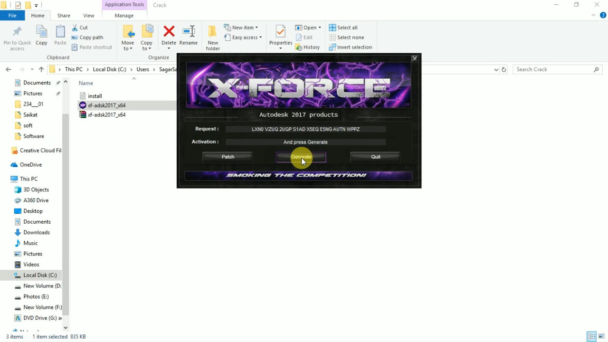Viewport: 608px width, 342px height.
Task: Click the search magnifier icon
Action: coord(596,69)
